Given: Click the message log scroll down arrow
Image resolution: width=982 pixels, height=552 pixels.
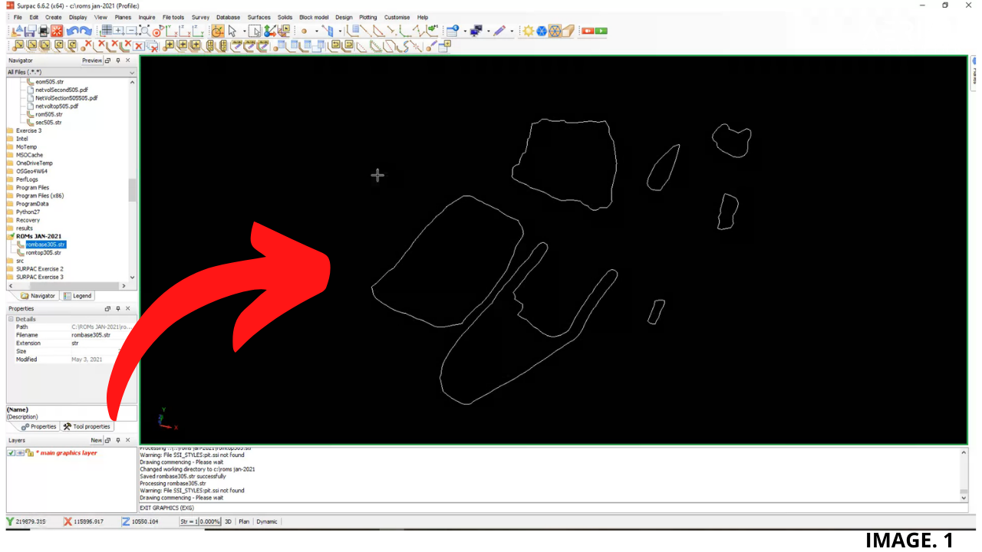Looking at the screenshot, I should (x=964, y=497).
